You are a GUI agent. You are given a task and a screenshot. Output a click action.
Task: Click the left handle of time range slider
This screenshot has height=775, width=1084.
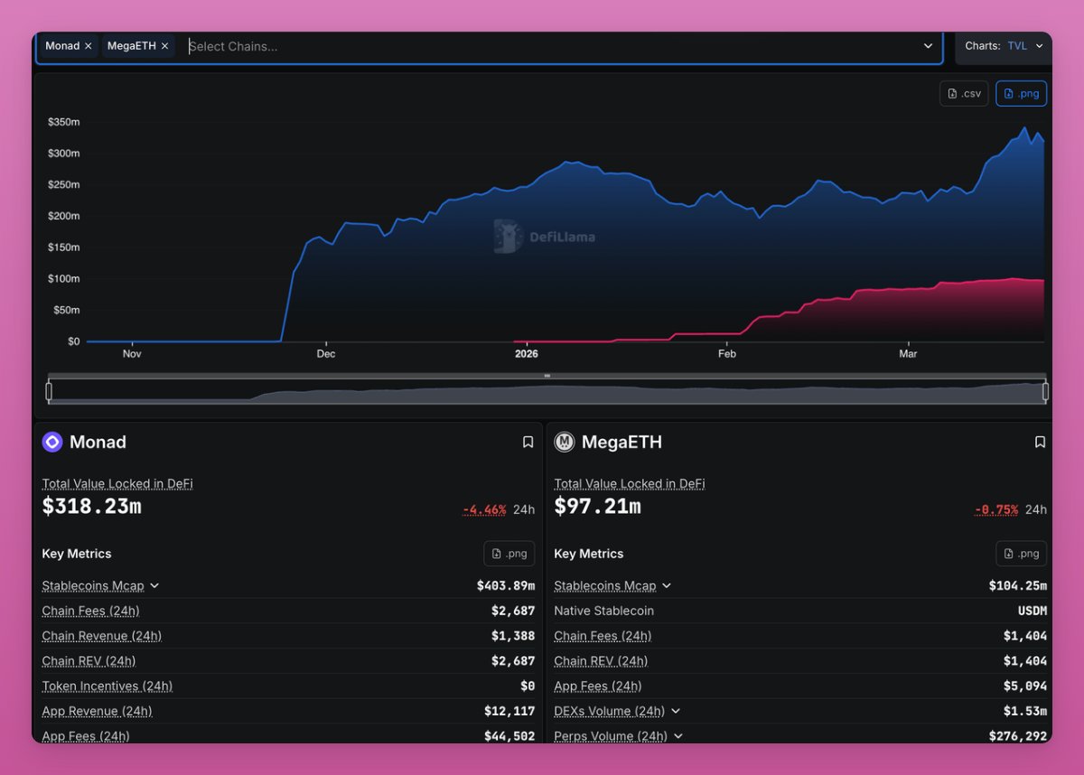coord(49,391)
